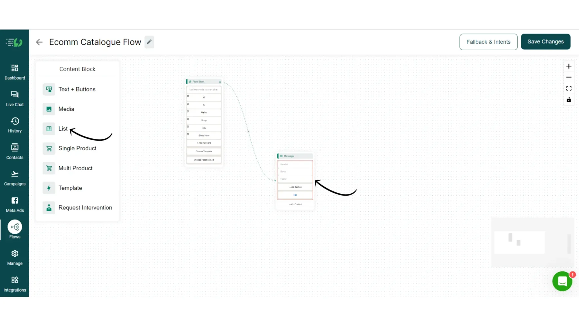Zoom out on the canvas
579x326 pixels.
coord(569,77)
